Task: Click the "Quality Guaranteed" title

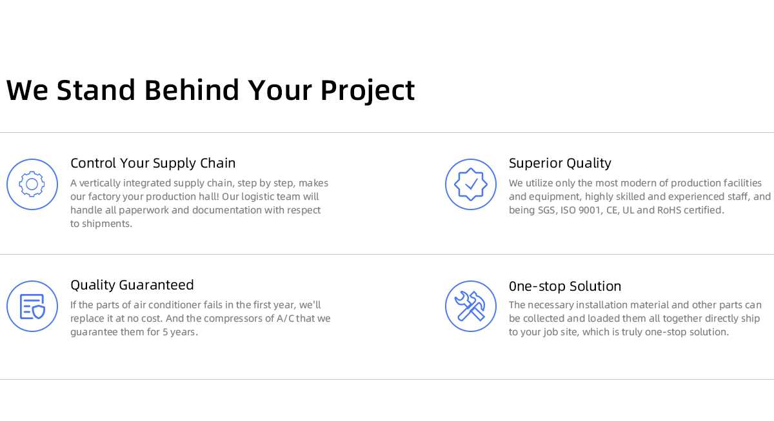Action: click(132, 285)
